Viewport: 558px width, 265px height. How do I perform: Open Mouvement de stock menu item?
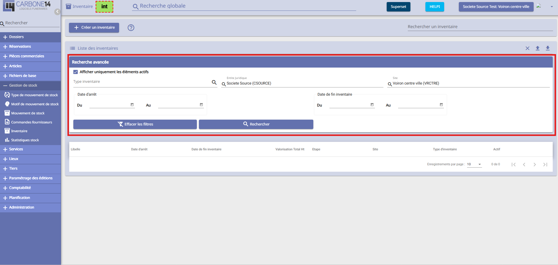28,113
